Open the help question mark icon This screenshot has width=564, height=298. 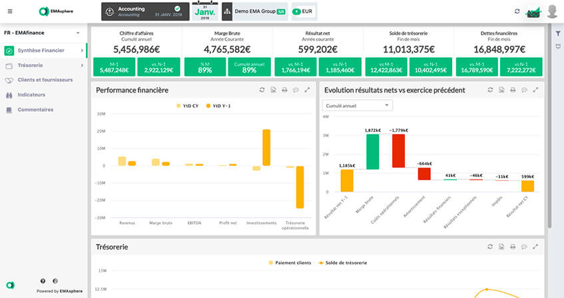(43, 281)
